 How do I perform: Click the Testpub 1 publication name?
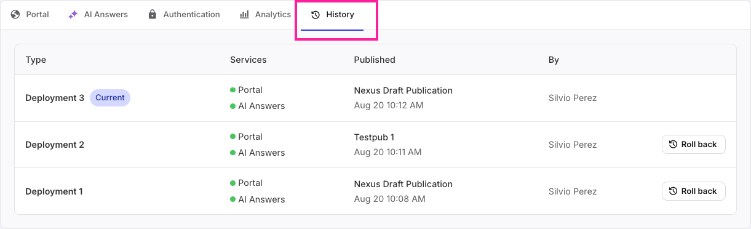374,137
